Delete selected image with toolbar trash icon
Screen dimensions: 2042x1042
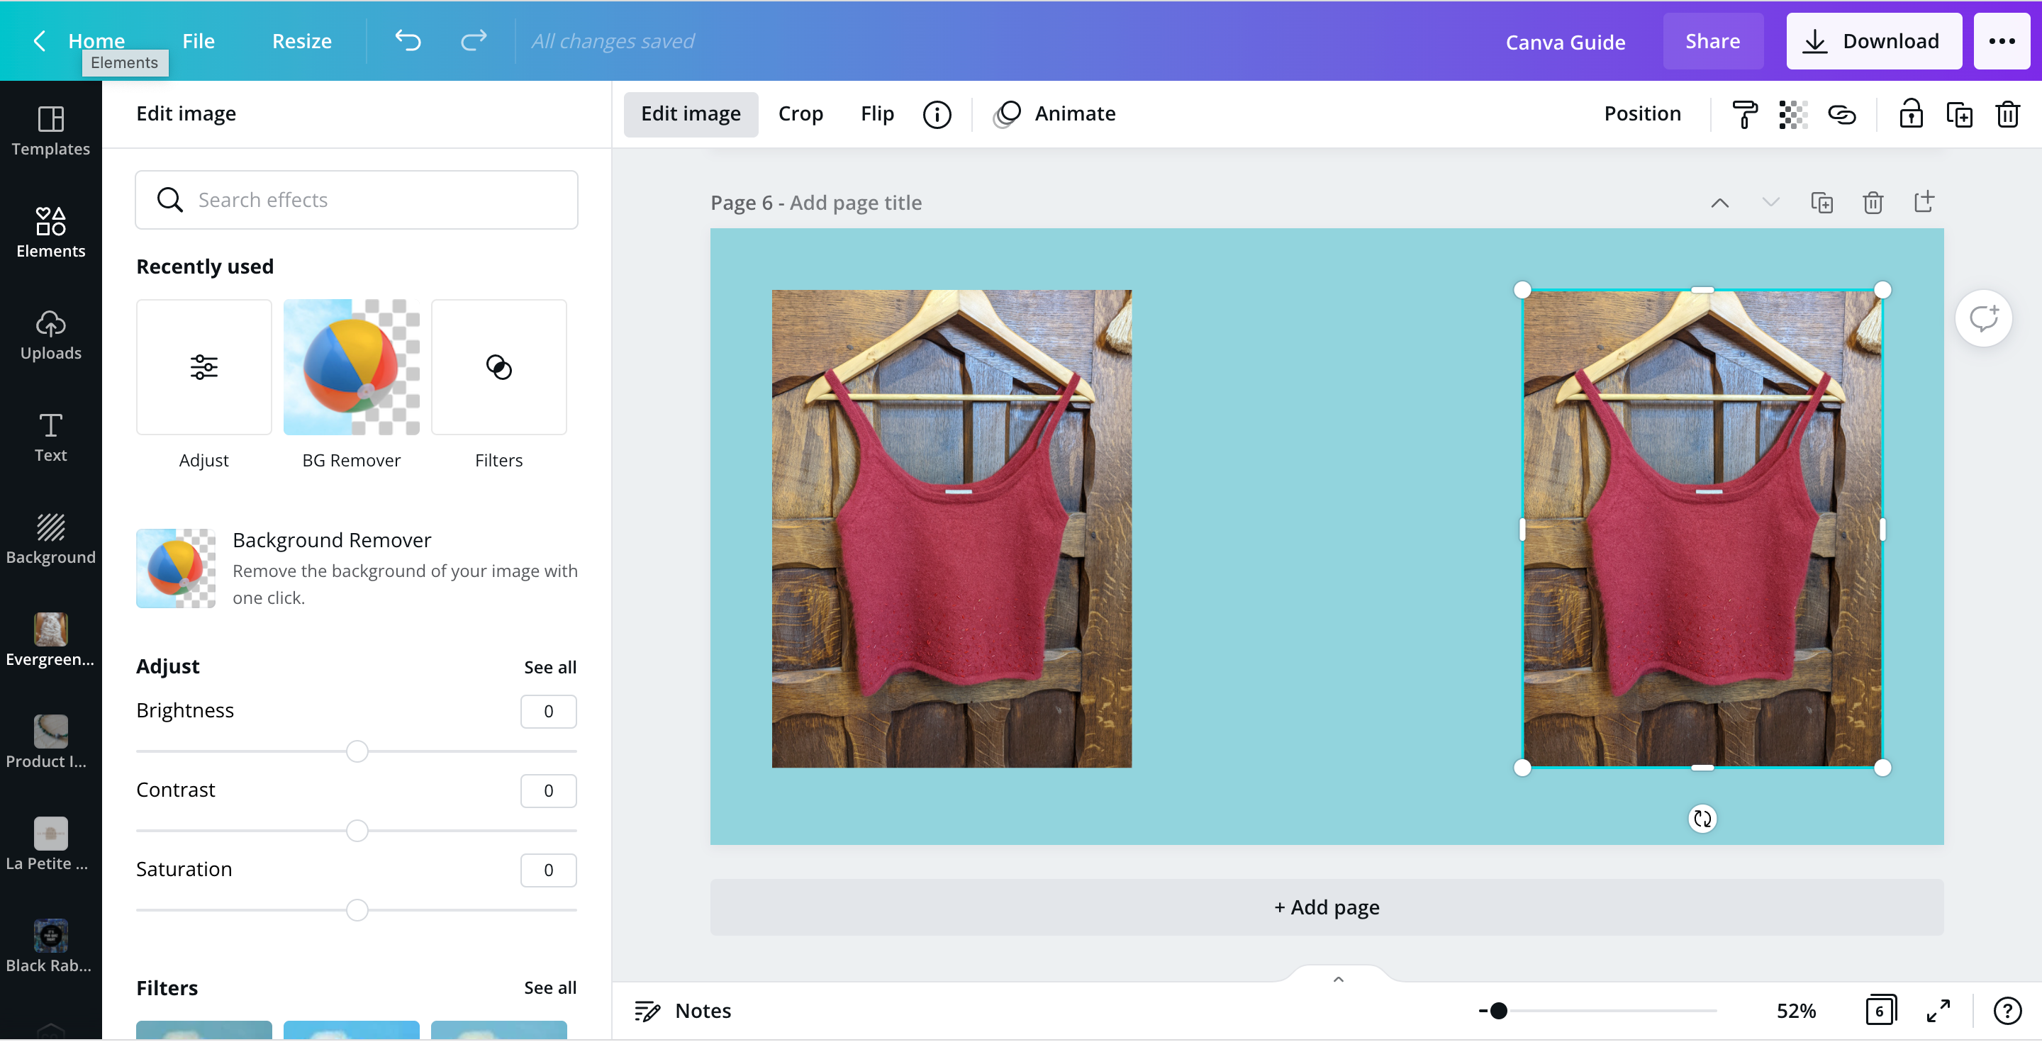point(2007,114)
